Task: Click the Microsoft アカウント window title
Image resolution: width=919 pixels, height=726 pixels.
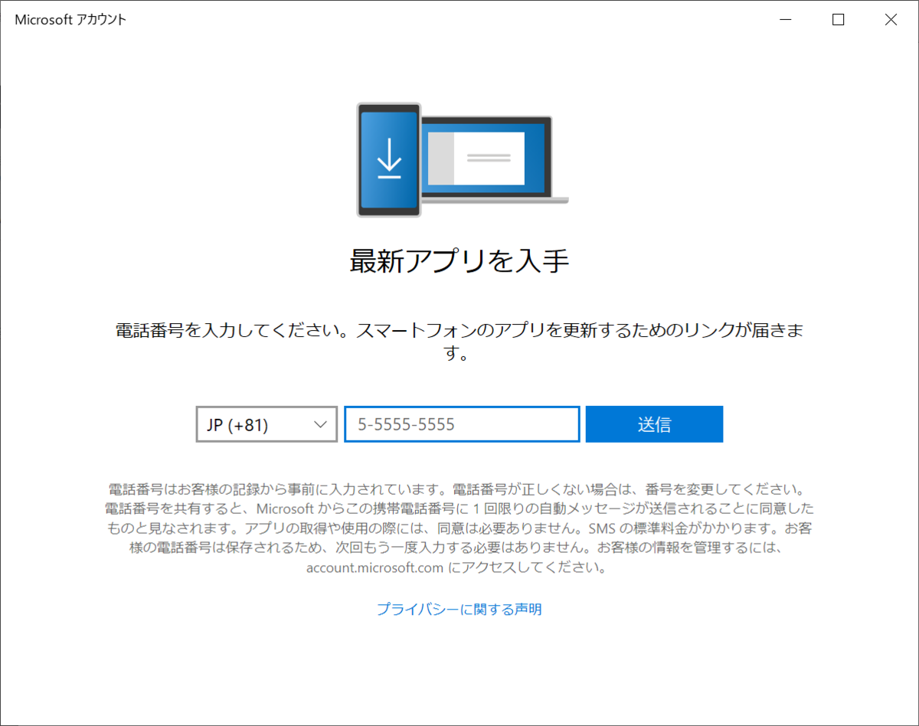Action: pyautogui.click(x=70, y=20)
